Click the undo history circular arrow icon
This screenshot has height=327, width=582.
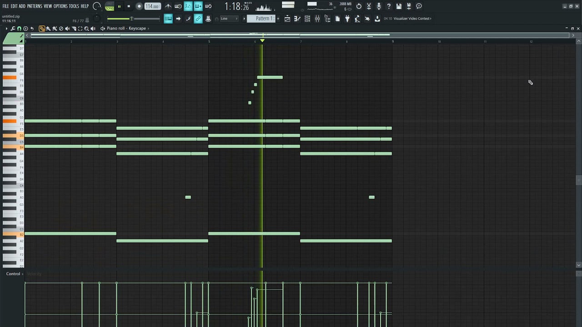(x=359, y=6)
